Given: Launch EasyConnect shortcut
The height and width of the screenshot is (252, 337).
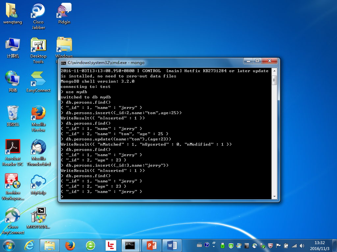Looking at the screenshot, I should [38, 82].
